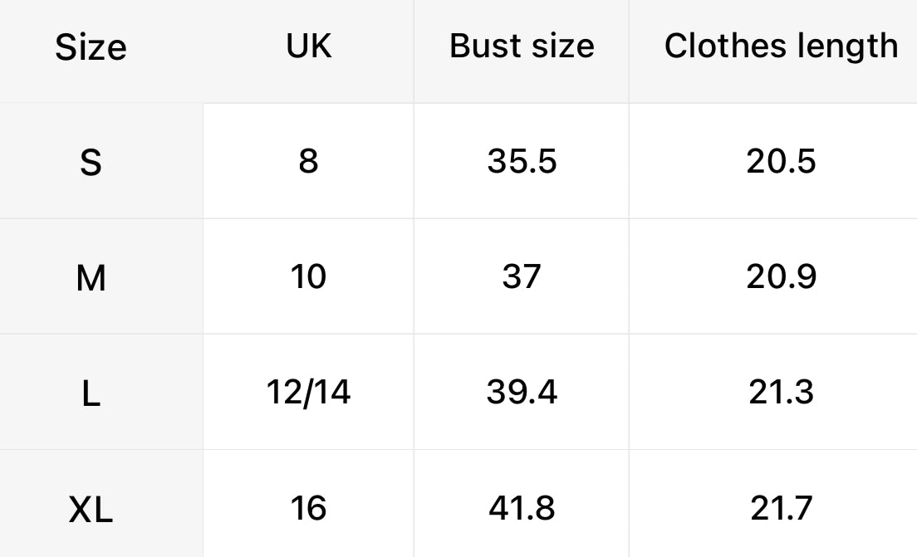The height and width of the screenshot is (557, 917).
Task: Click the 20.9 clothes length value
Action: tap(782, 276)
